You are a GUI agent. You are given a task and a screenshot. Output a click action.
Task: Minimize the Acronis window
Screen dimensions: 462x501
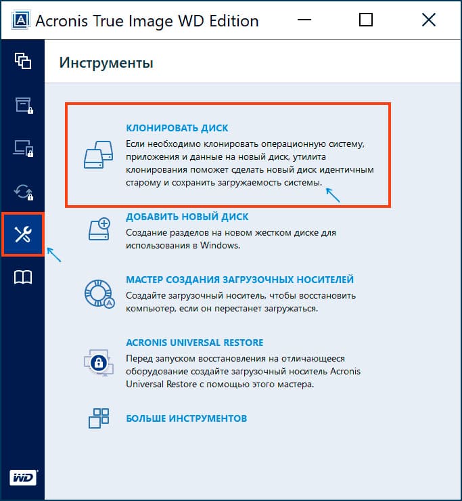(x=304, y=20)
